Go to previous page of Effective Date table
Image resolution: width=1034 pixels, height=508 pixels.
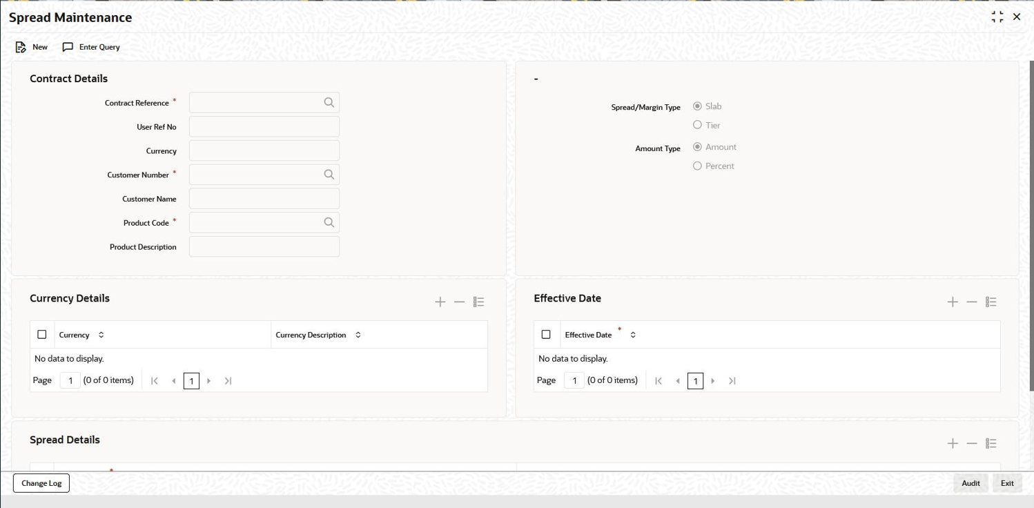click(677, 381)
